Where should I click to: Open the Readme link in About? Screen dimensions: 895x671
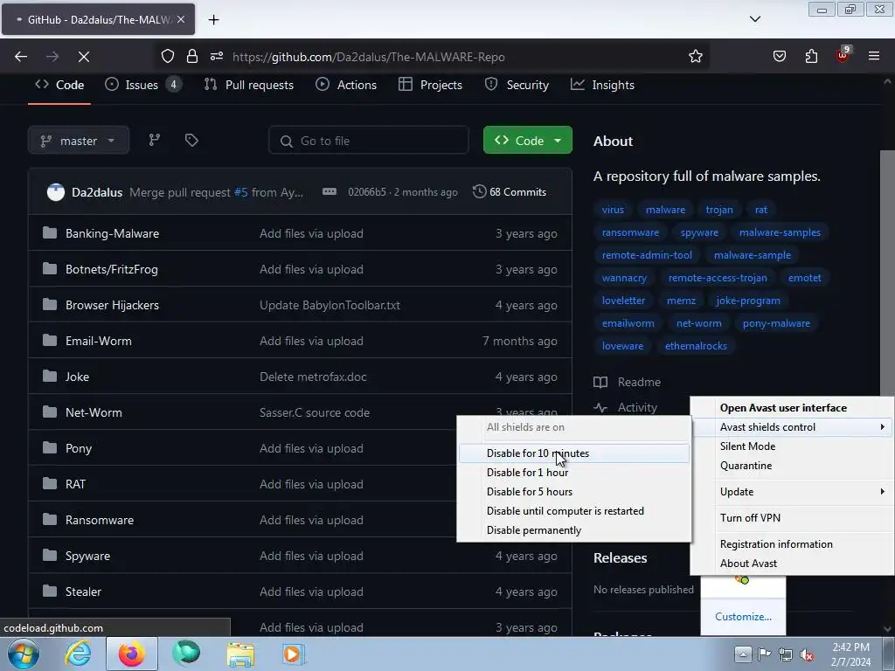tap(628, 383)
